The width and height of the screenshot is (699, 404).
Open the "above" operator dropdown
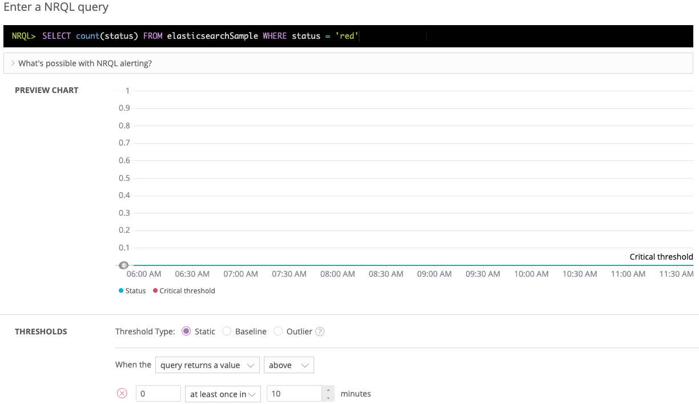tap(288, 365)
